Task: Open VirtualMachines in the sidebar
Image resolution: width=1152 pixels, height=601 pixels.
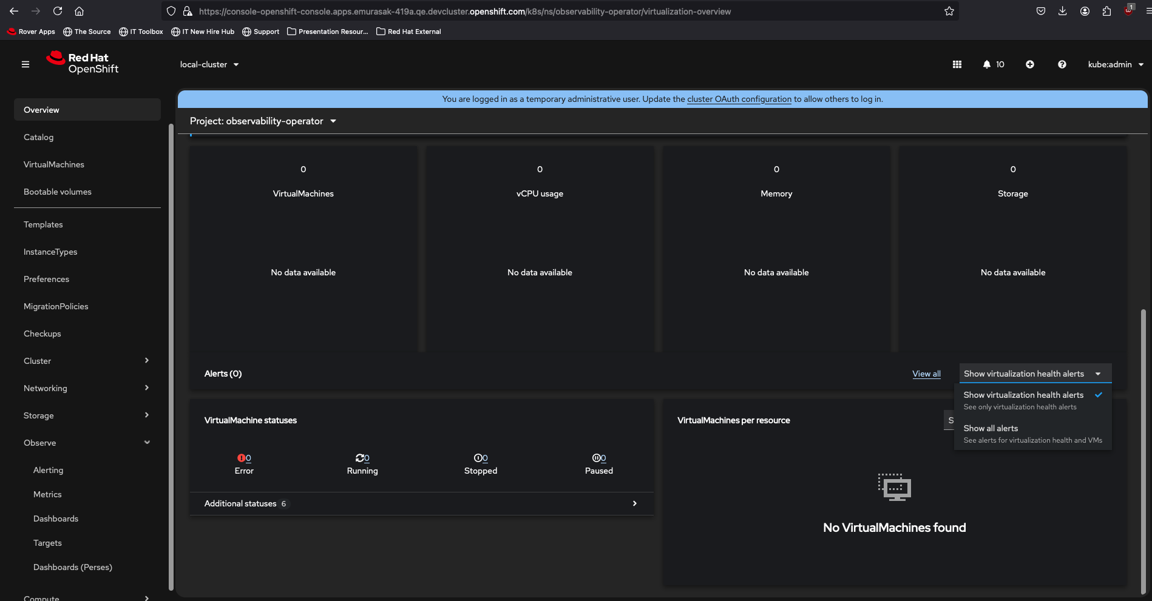Action: click(x=54, y=164)
